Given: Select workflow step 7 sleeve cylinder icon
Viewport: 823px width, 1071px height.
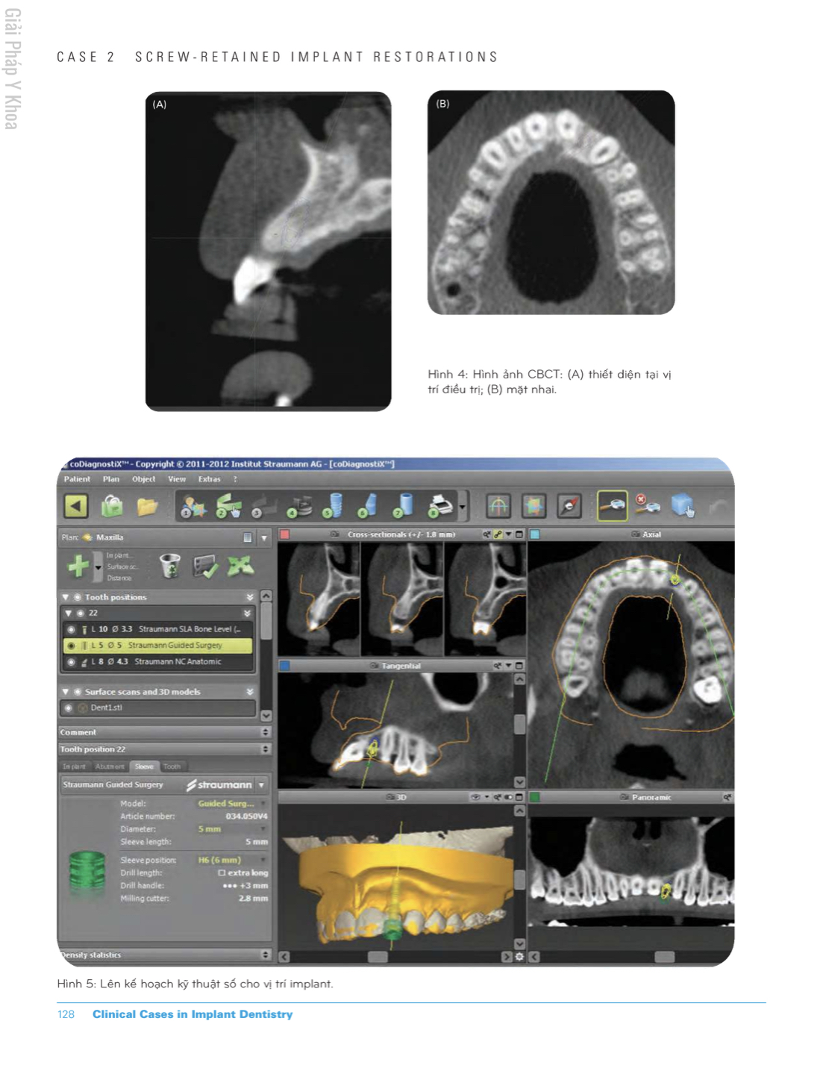Looking at the screenshot, I should 404,505.
